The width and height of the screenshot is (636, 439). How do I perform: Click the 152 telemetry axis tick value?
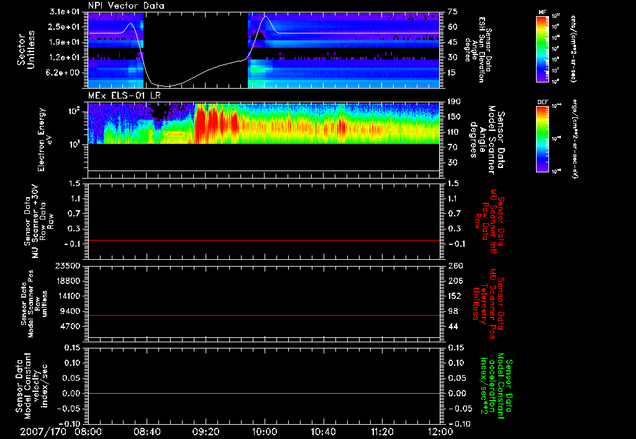tap(455, 296)
